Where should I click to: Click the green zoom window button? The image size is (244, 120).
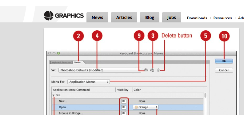(x=58, y=53)
